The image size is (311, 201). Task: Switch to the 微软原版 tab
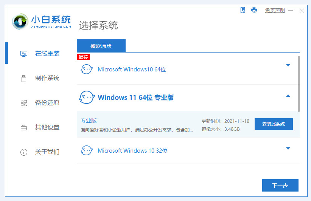pyautogui.click(x=101, y=46)
